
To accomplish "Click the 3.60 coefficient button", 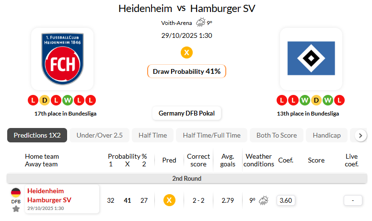I will click(x=286, y=200).
